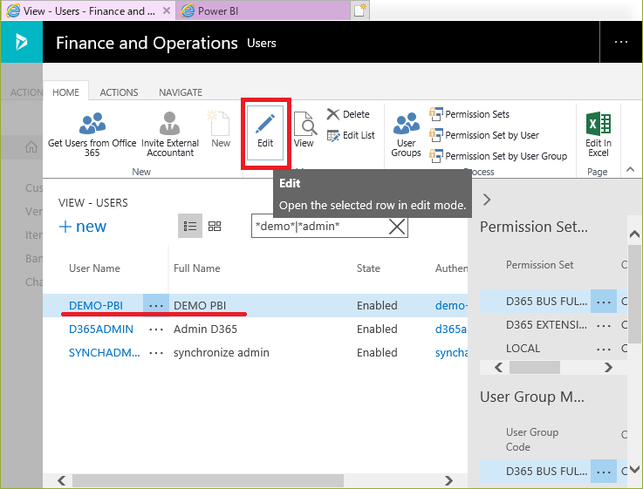Click Edit List in the ribbon

coord(351,135)
